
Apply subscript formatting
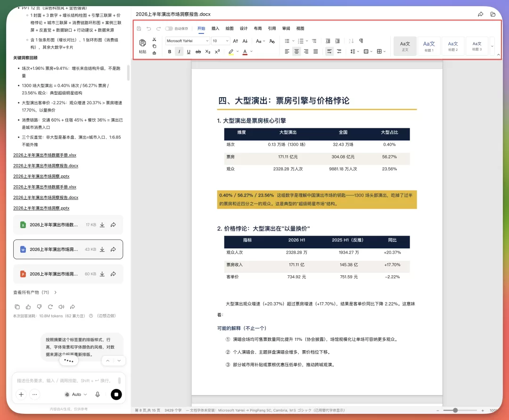click(208, 51)
